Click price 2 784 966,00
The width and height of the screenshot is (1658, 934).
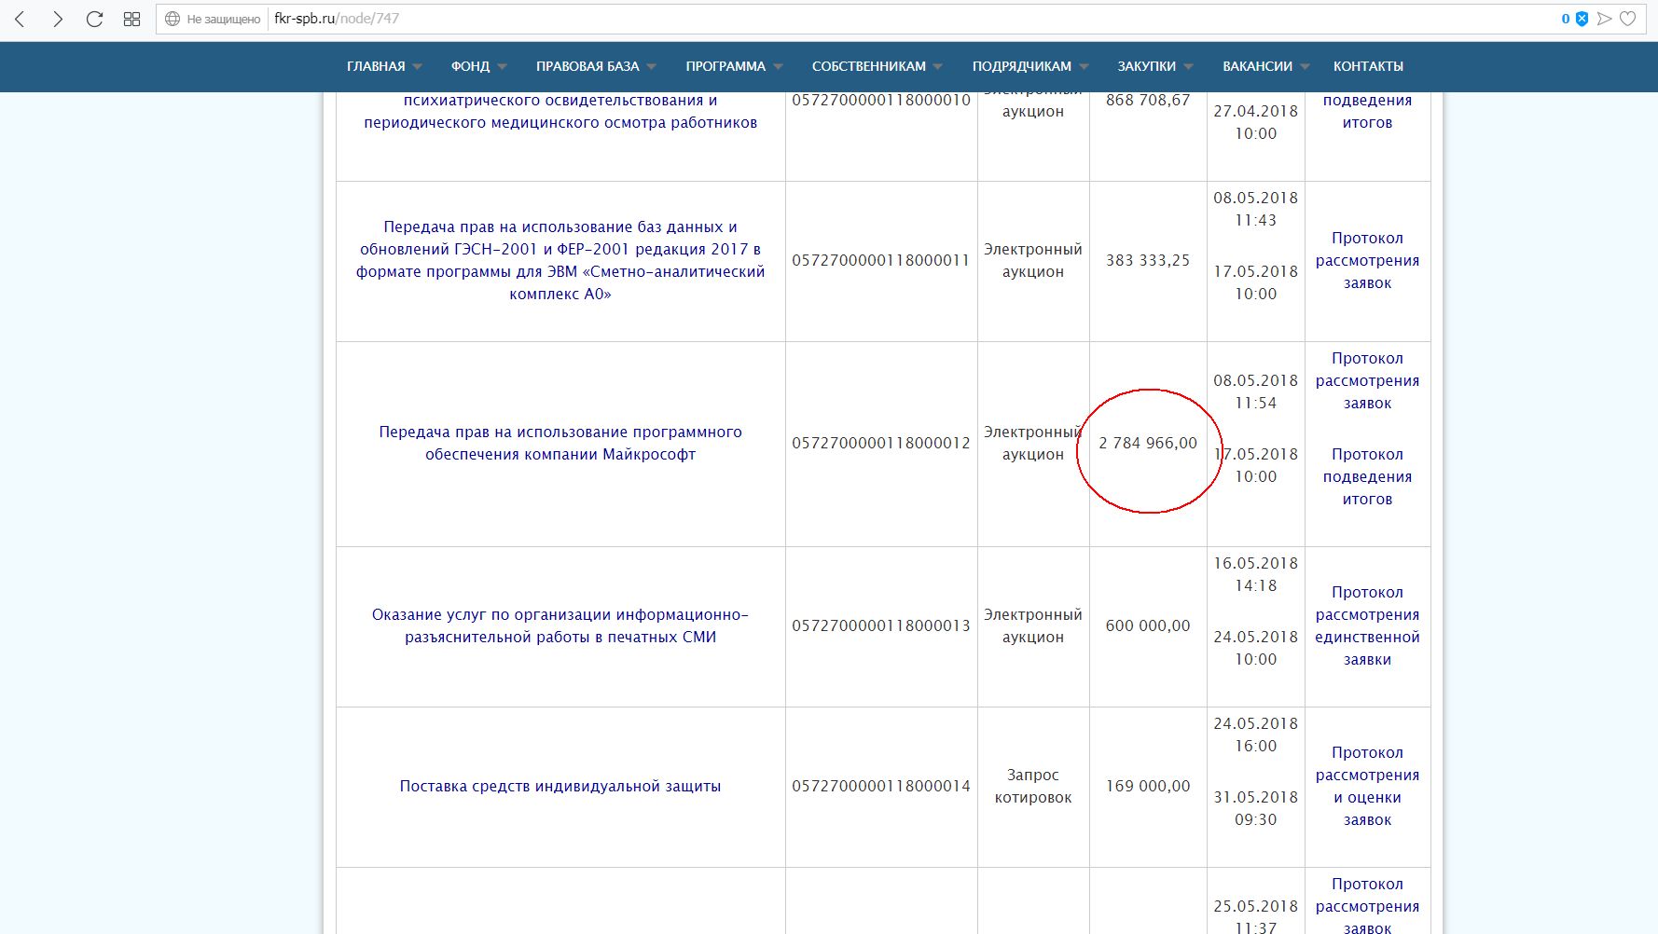(1148, 443)
